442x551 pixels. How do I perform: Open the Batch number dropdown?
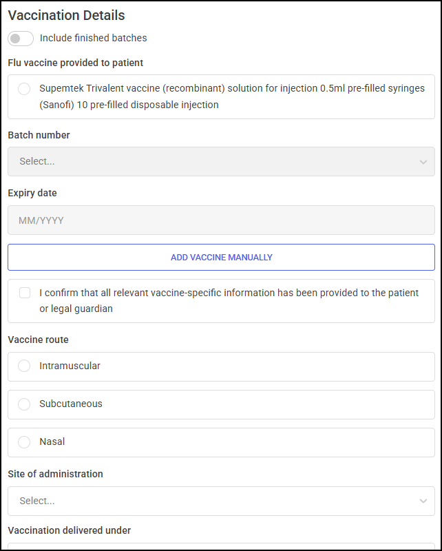[x=222, y=162]
